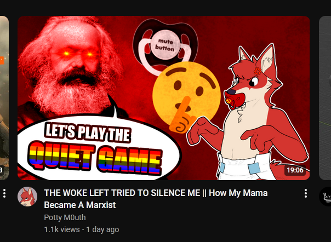Open the partially visible gray thumbnail on right

coord(325,98)
